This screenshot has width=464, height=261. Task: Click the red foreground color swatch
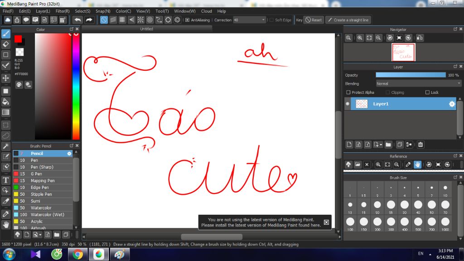[x=18, y=39]
